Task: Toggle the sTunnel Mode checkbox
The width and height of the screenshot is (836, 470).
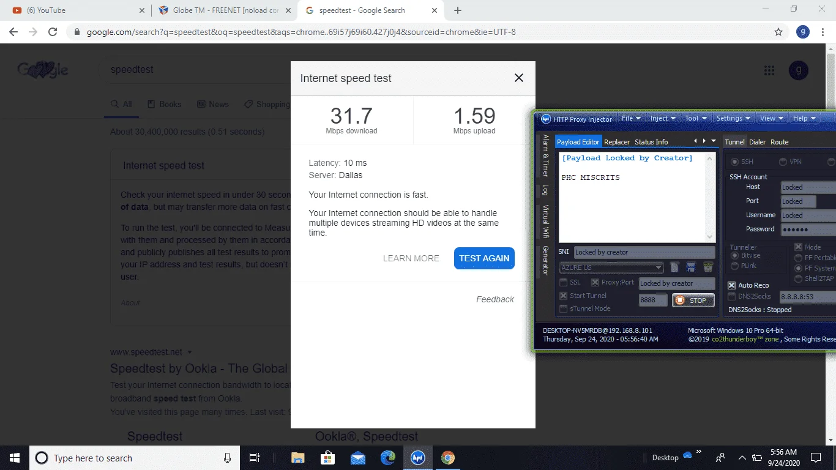Action: coord(564,308)
